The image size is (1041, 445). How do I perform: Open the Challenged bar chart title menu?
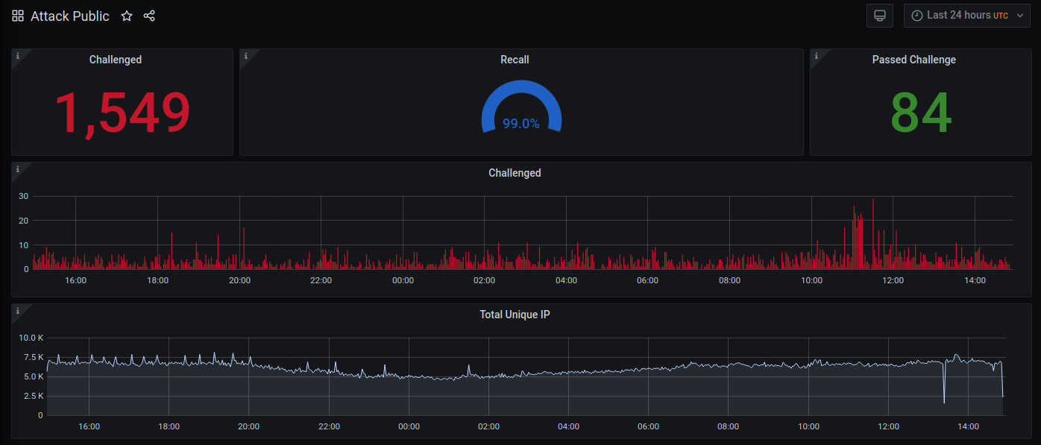click(515, 173)
